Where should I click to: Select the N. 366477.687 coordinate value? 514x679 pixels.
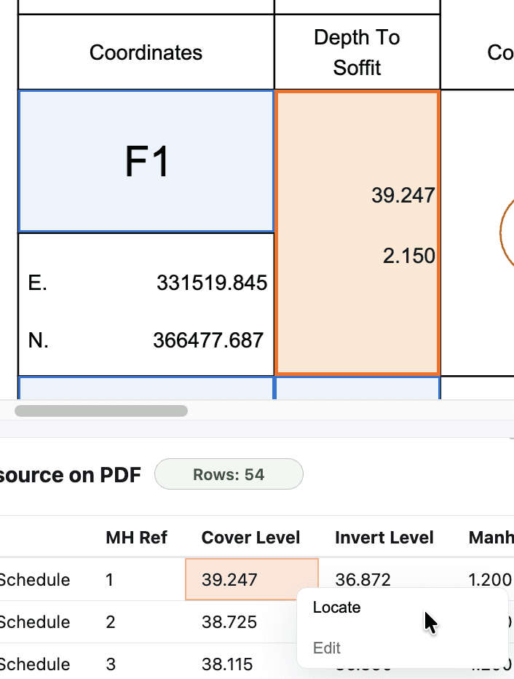pos(146,340)
